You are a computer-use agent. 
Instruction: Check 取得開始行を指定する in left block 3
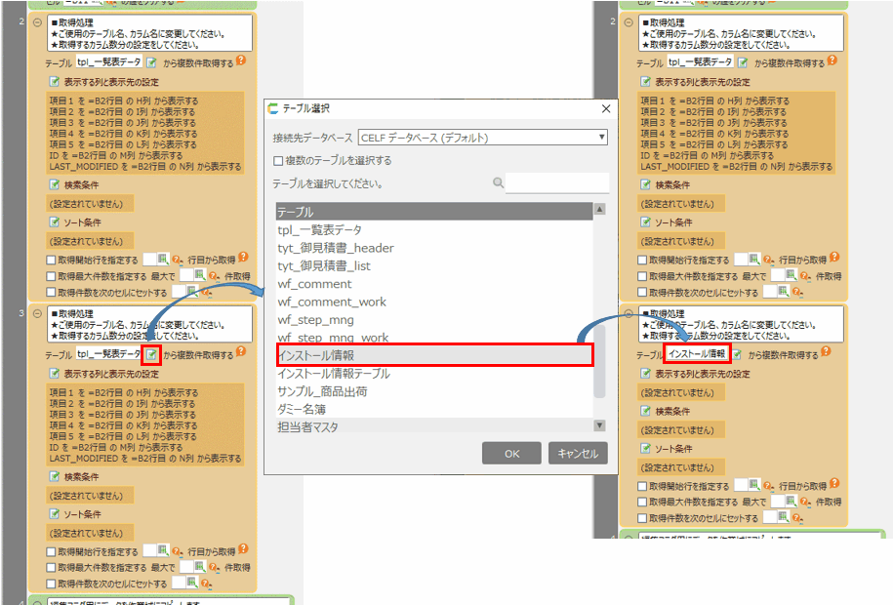pyautogui.click(x=53, y=552)
